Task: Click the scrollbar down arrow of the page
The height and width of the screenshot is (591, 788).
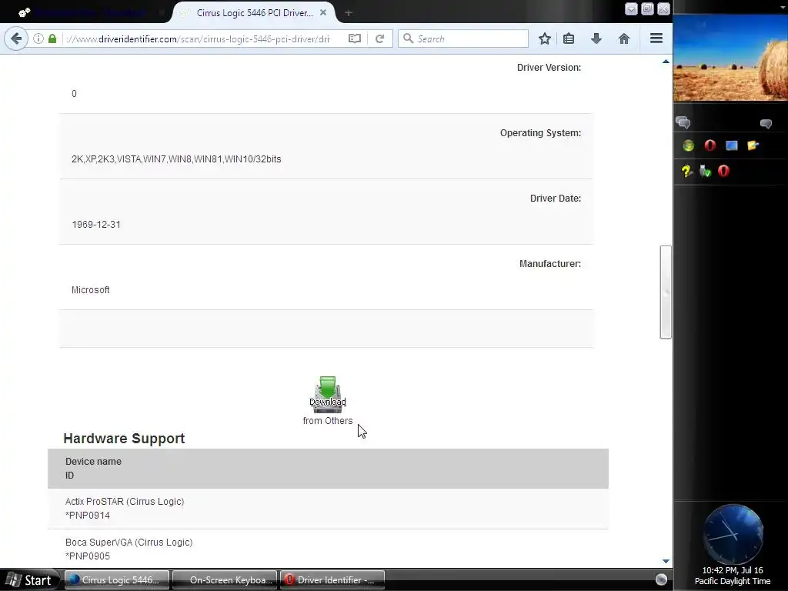Action: (x=666, y=561)
